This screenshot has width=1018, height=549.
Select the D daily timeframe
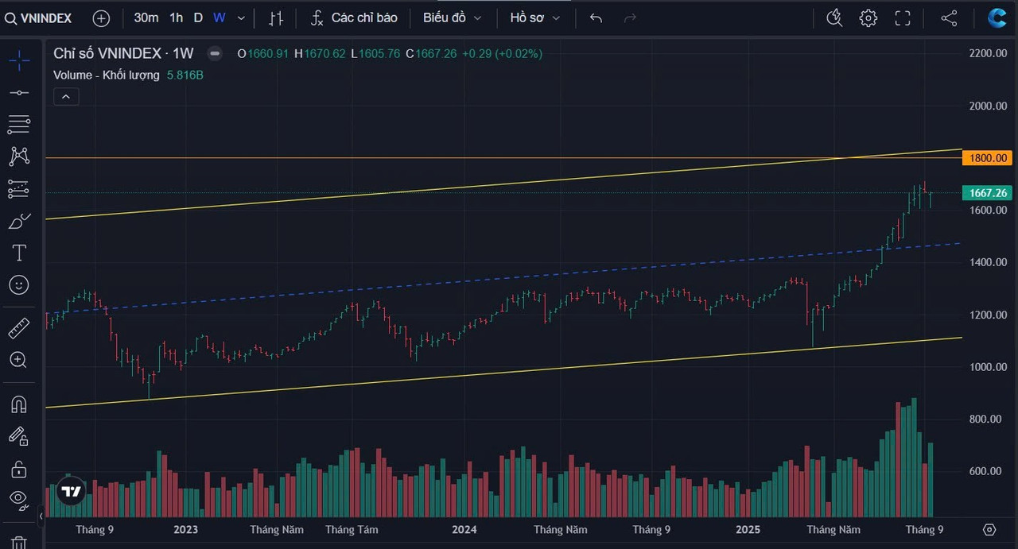[x=198, y=17]
